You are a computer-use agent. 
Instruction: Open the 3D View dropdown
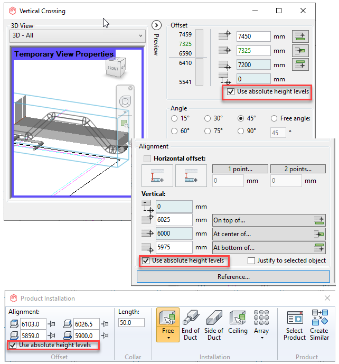[77, 35]
